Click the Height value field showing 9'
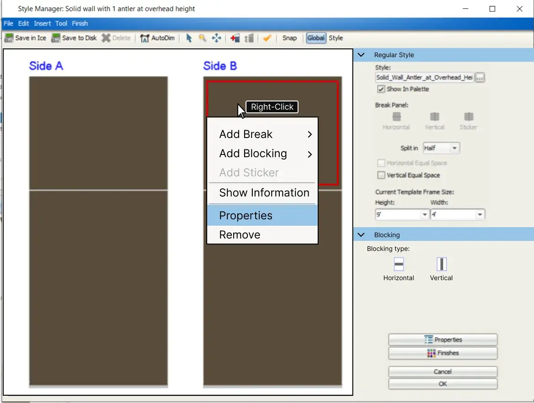Viewport: 534px width, 403px height. click(x=398, y=214)
